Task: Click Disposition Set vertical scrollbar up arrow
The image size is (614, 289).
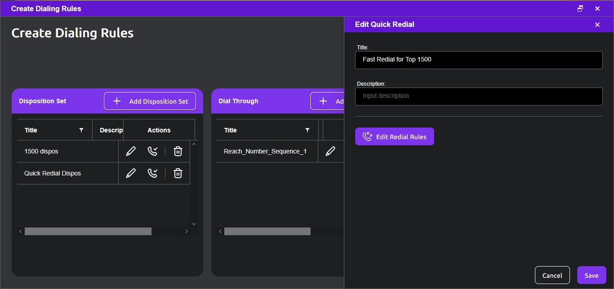Action: tap(194, 144)
